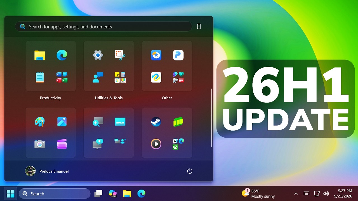Open the yellow-blue looped arrows app icon

pos(156,77)
